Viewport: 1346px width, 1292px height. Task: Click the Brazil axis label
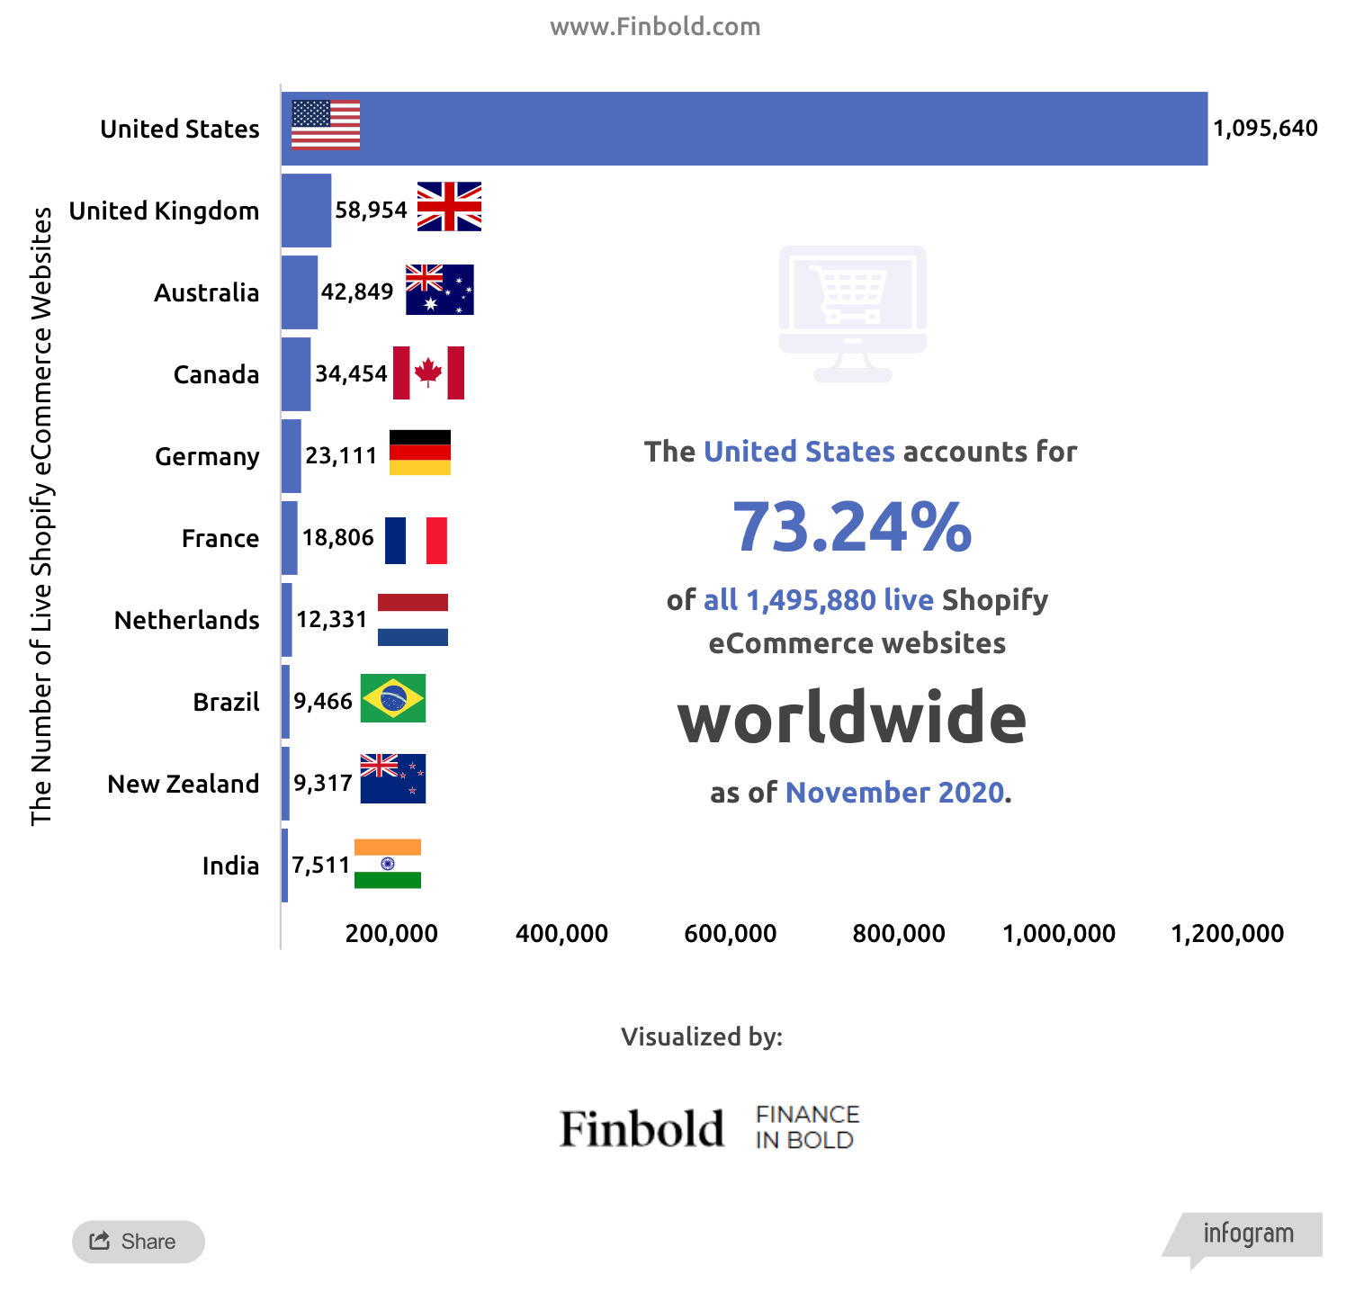227,702
